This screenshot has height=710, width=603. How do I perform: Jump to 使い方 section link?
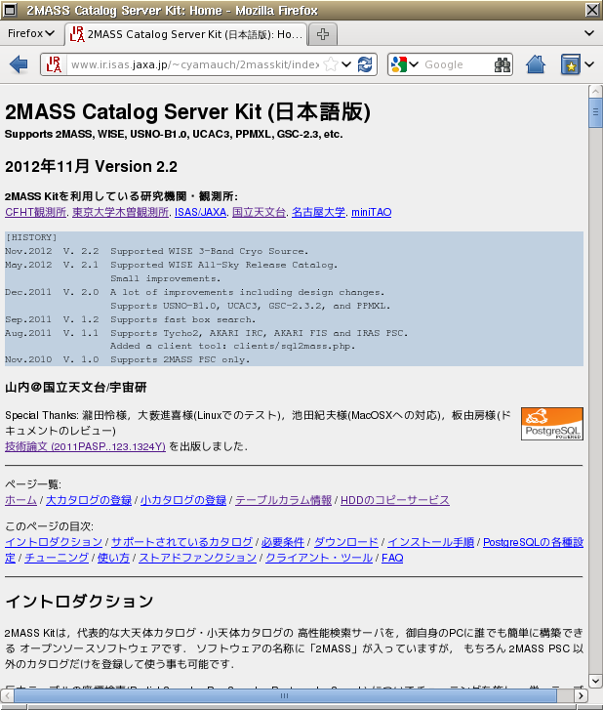coord(113,558)
